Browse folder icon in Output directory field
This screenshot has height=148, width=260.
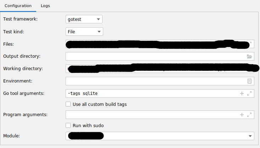click(249, 56)
